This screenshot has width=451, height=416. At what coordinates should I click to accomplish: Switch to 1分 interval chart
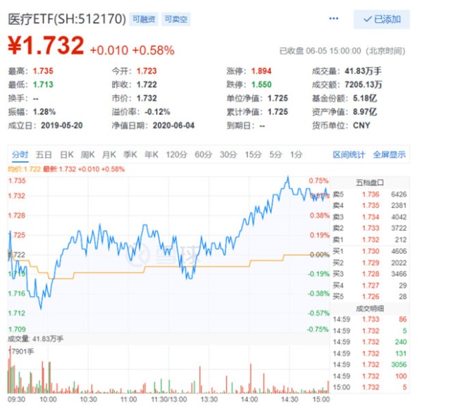point(296,154)
